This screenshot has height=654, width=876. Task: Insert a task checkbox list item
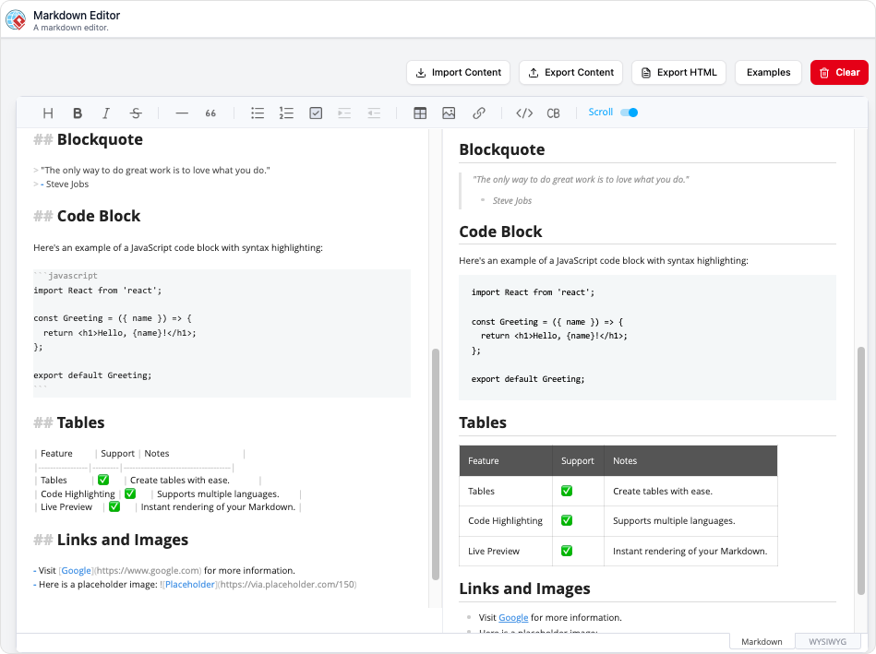tap(316, 113)
